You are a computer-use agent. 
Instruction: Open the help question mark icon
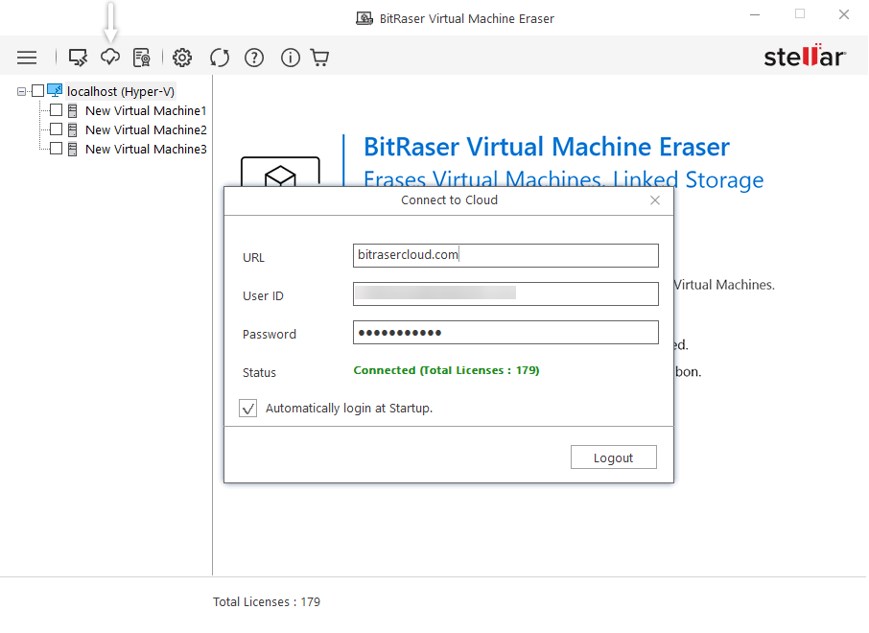[254, 58]
